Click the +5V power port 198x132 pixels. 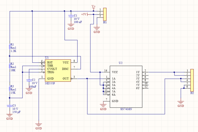click(84, 14)
